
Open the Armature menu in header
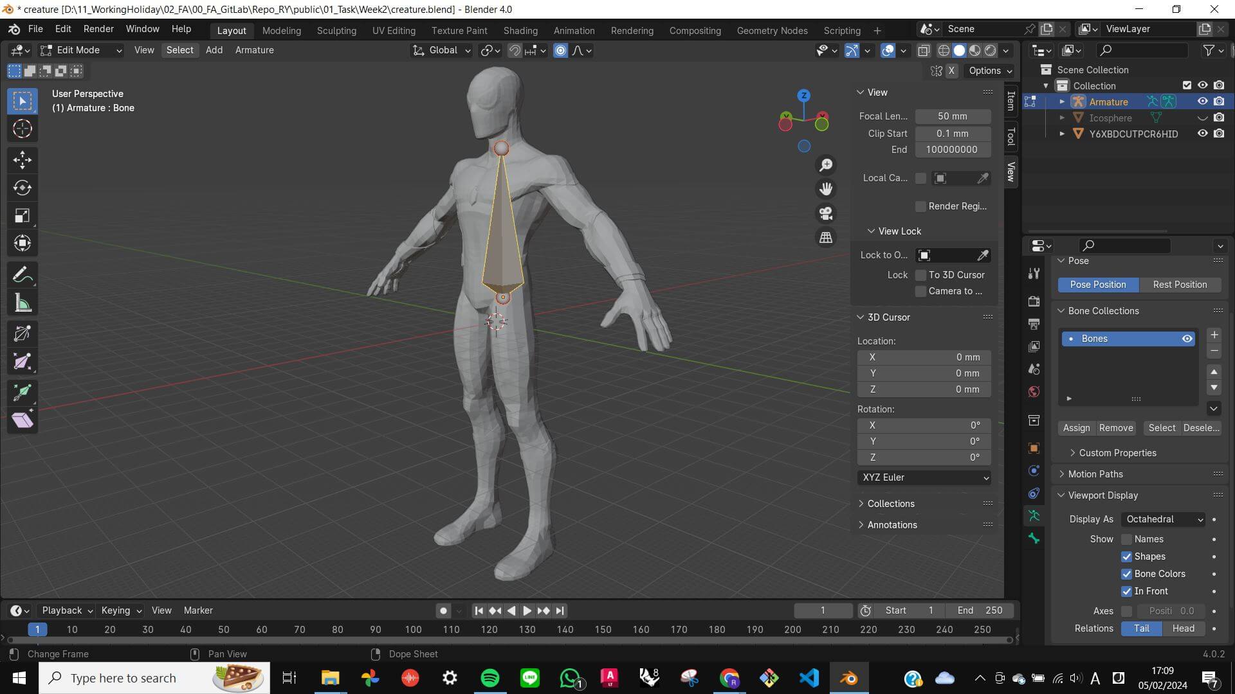[x=254, y=50]
